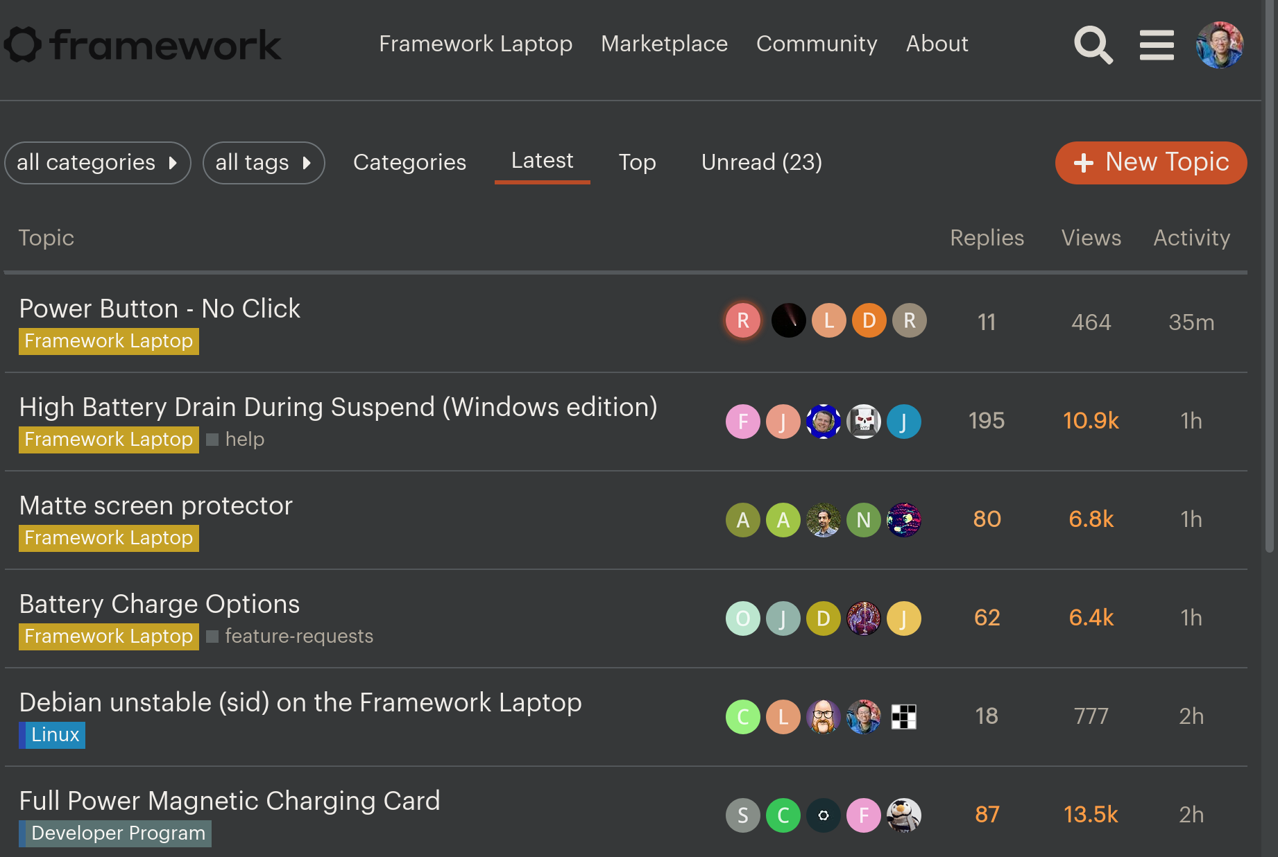The height and width of the screenshot is (857, 1278).
Task: Open green C avatar on Debian unstable topic
Action: pyautogui.click(x=743, y=716)
